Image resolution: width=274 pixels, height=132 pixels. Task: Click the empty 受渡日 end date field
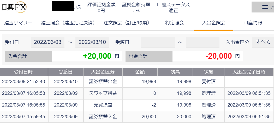202,42
